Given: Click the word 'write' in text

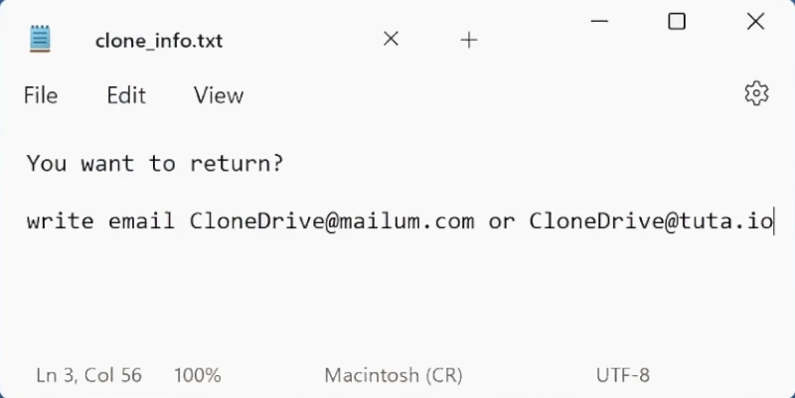Looking at the screenshot, I should click(60, 221).
